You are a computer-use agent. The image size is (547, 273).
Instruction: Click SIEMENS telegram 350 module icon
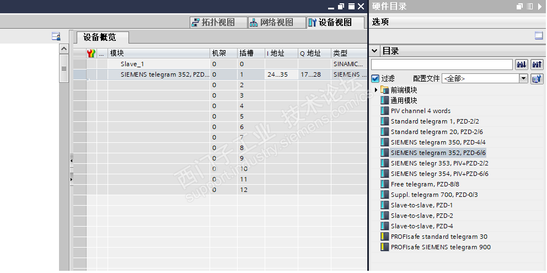tap(384, 142)
